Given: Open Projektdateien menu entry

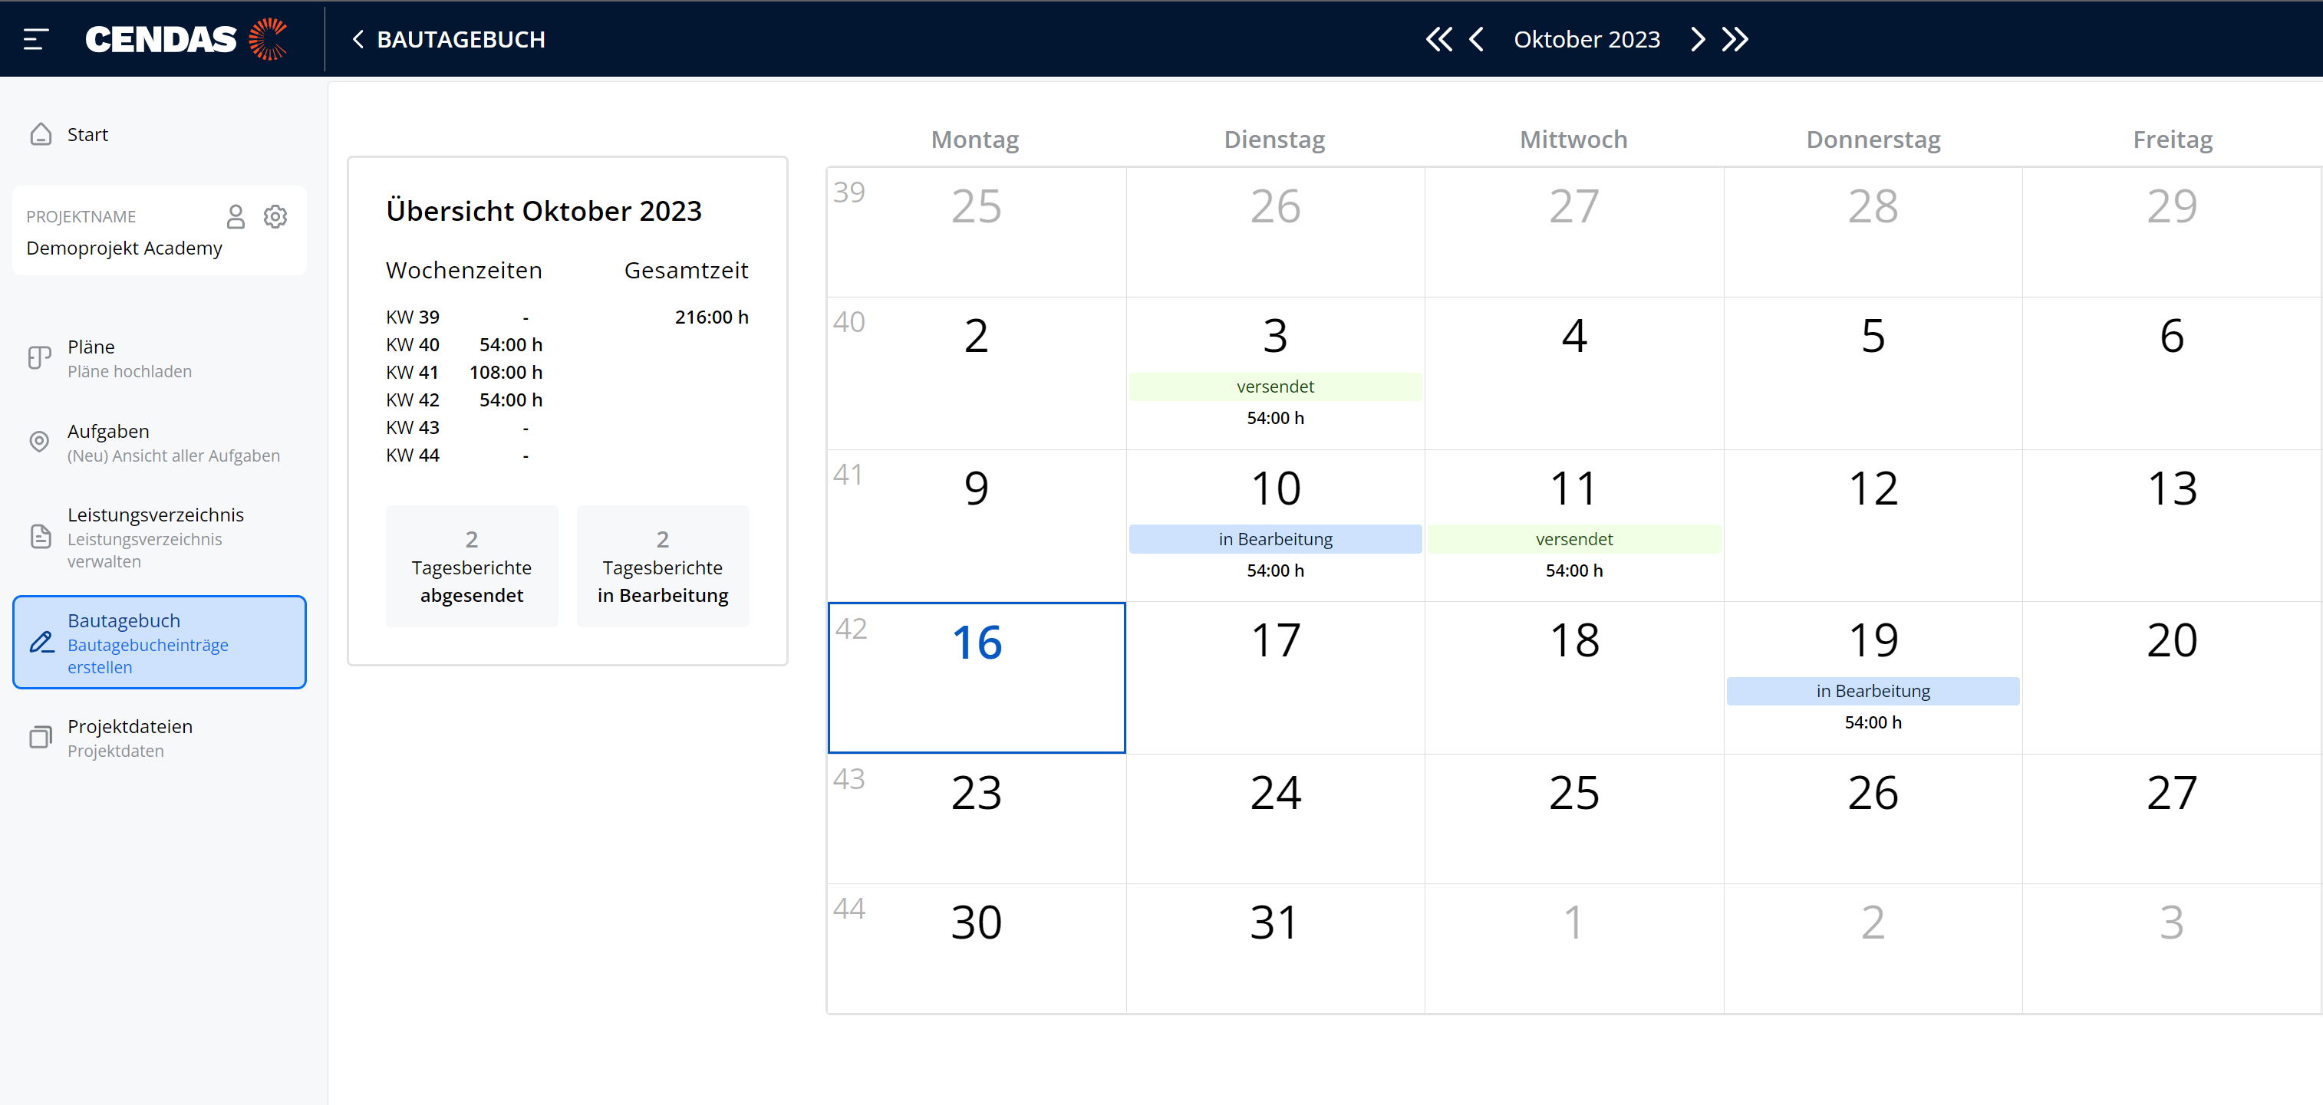Looking at the screenshot, I should (160, 737).
